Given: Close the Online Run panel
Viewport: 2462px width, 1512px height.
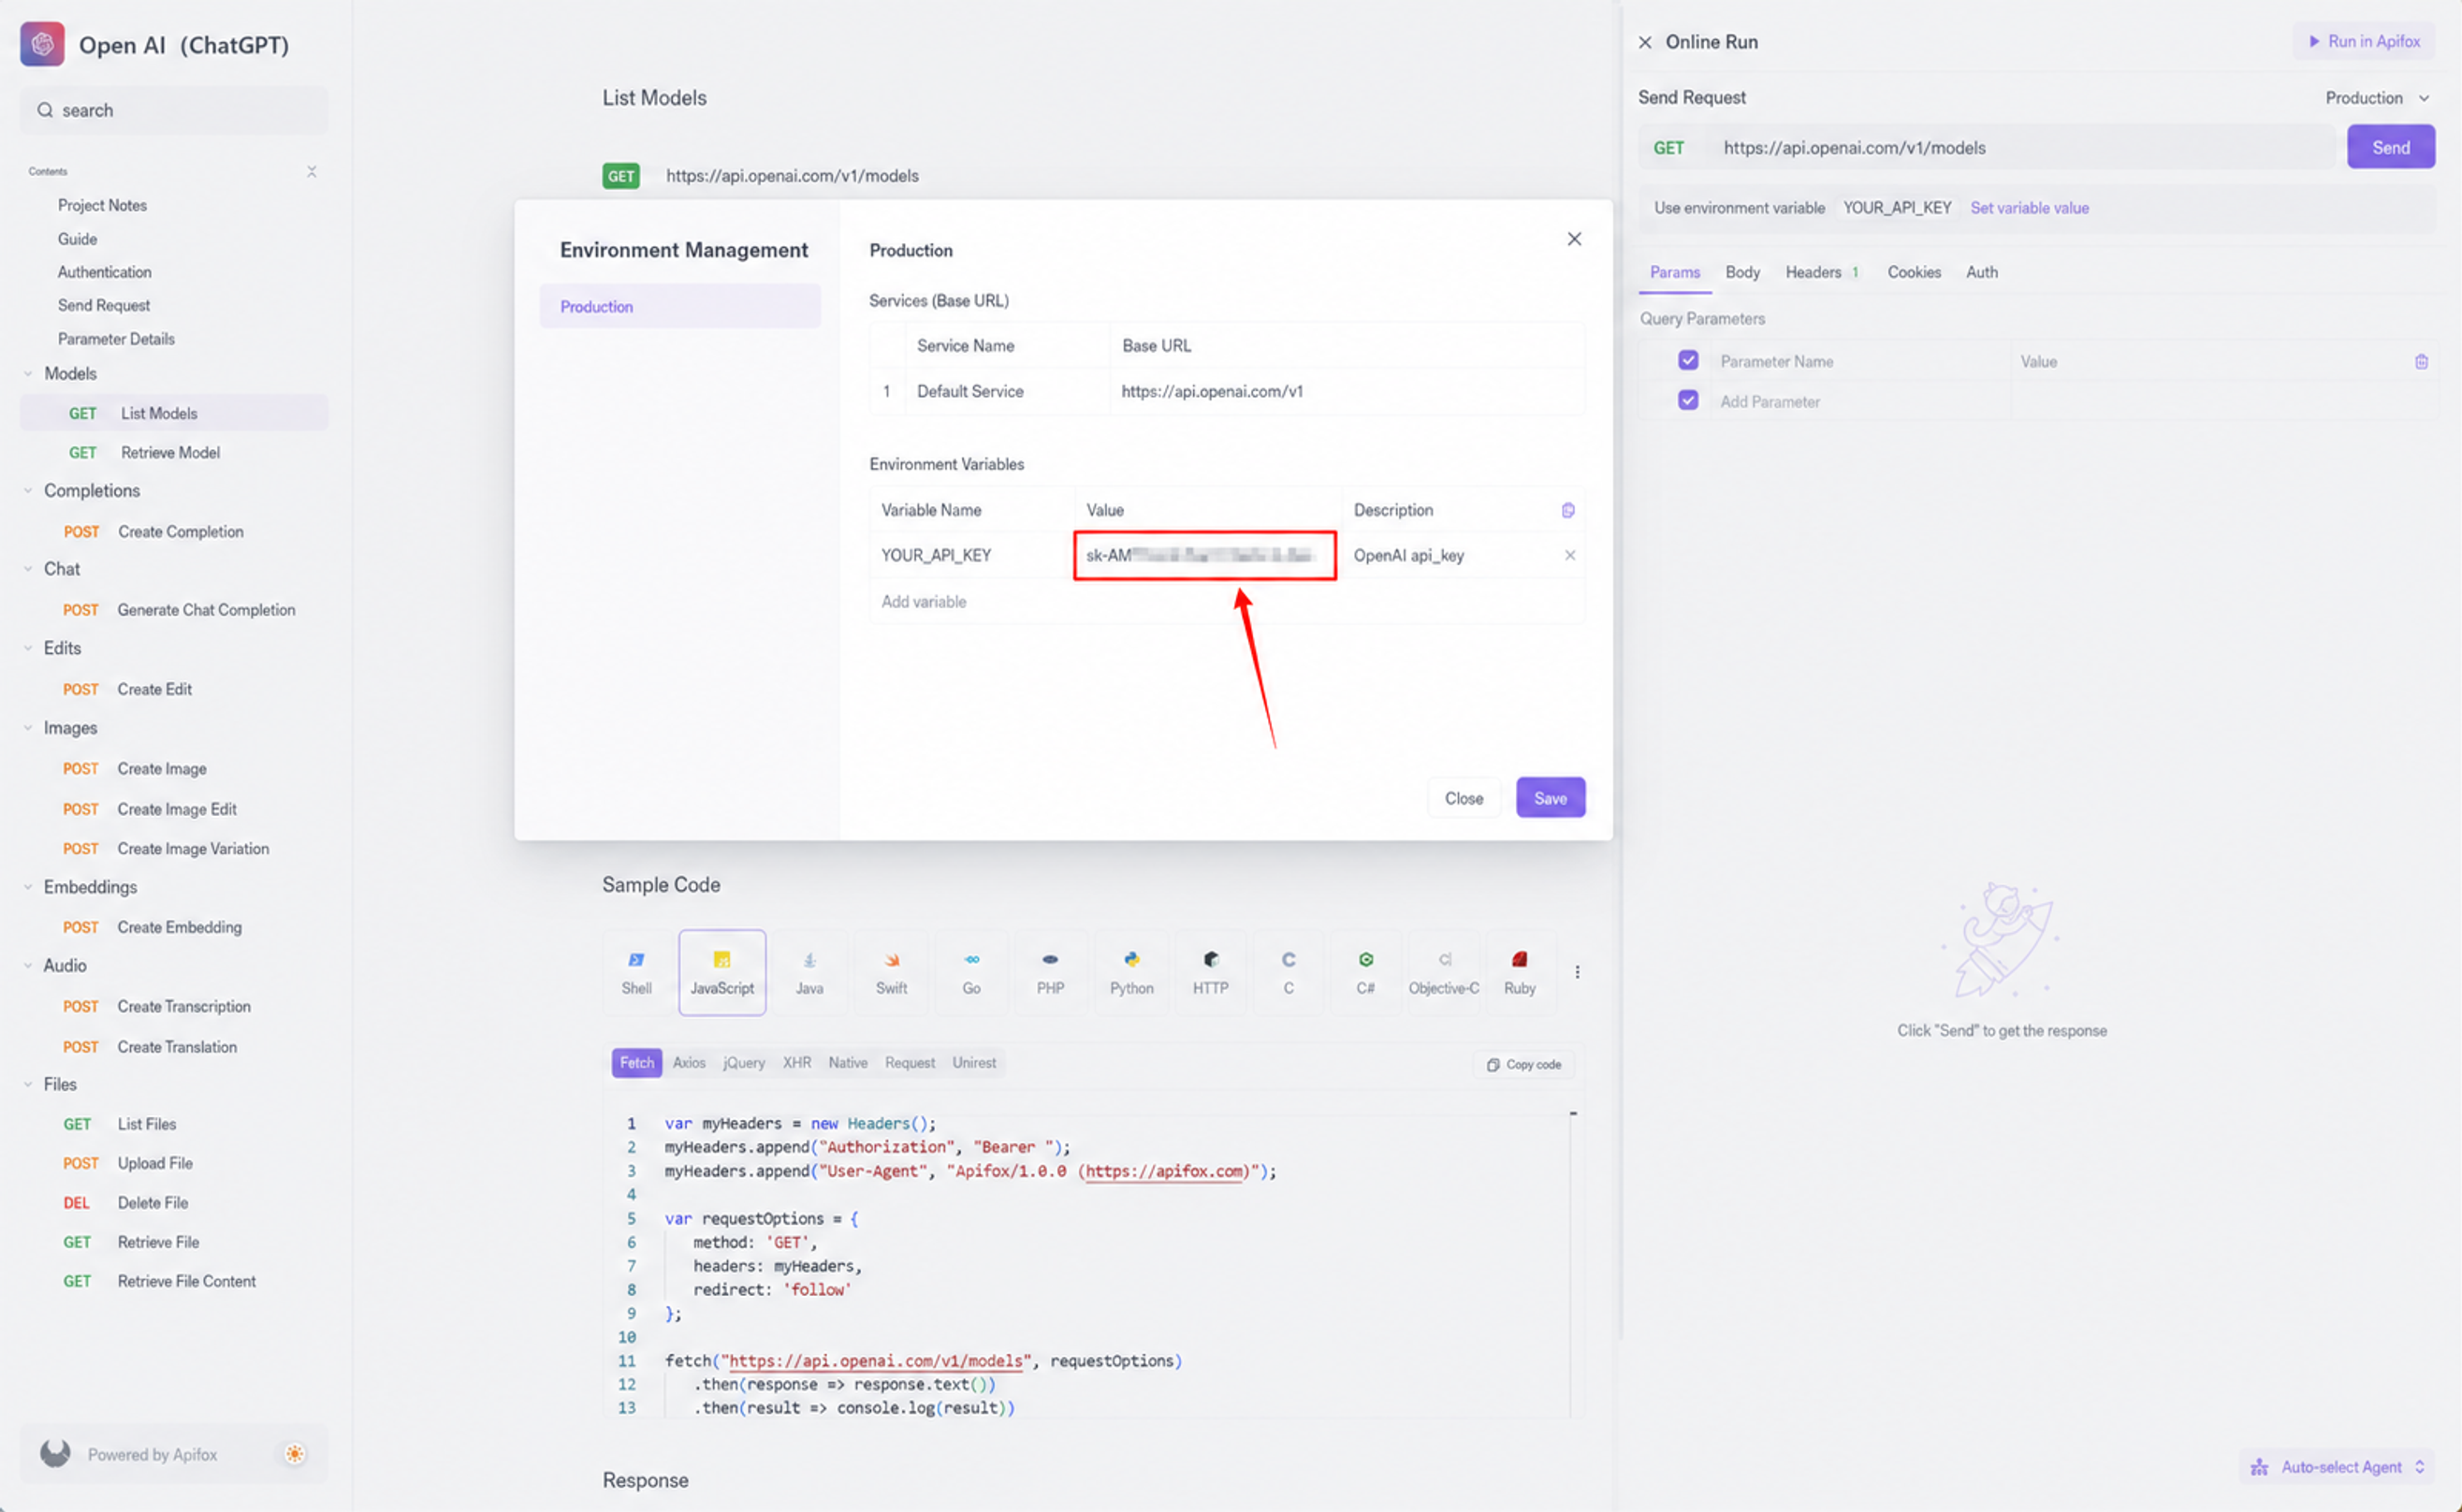Looking at the screenshot, I should [x=1645, y=42].
